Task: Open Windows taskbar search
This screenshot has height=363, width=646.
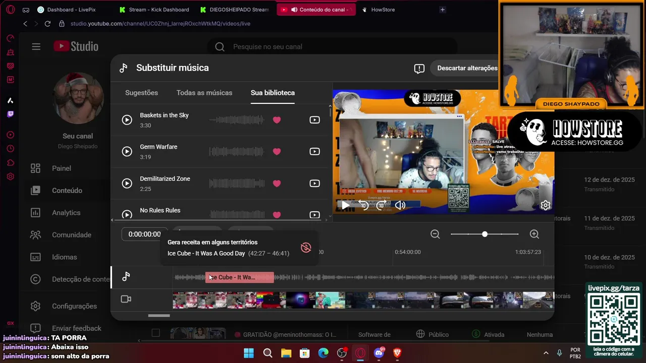Action: point(267,353)
